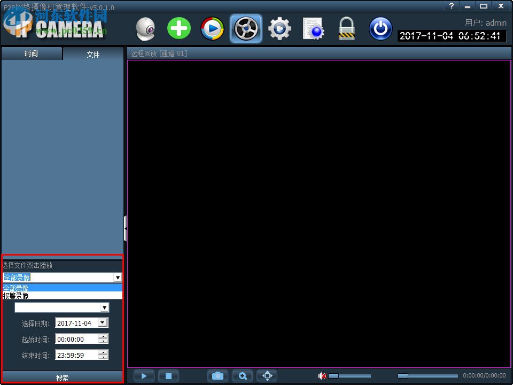513x385 pixels.
Task: Stop the playback
Action: click(x=168, y=376)
